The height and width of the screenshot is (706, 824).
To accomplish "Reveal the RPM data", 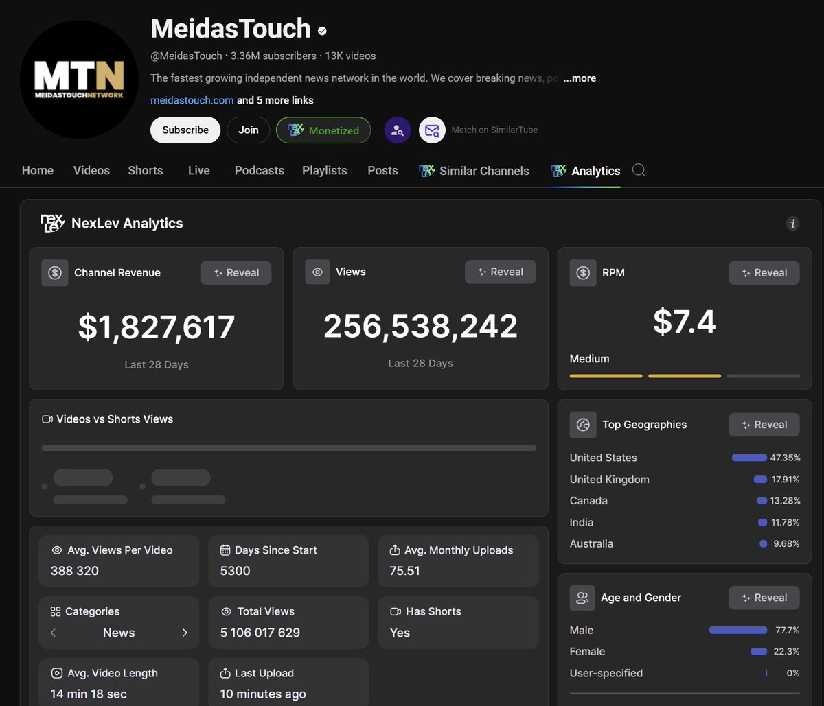I will [764, 273].
